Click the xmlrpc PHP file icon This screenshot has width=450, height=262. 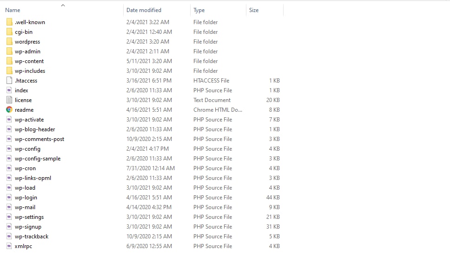pyautogui.click(x=9, y=246)
